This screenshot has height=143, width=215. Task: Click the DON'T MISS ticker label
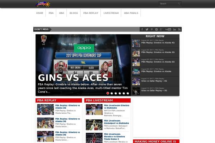(42, 29)
